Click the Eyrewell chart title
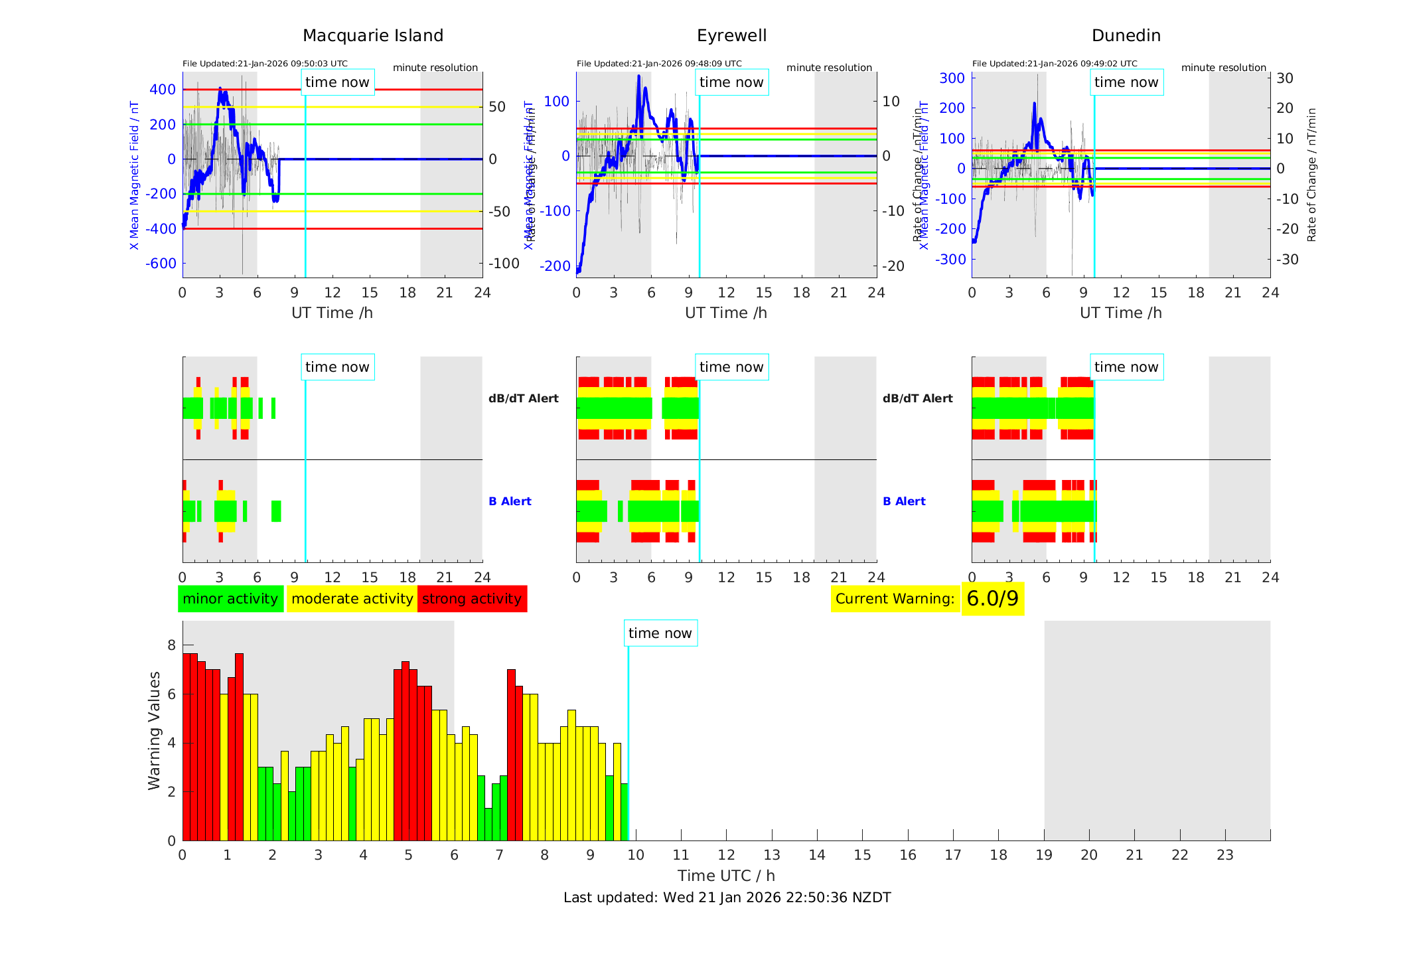Viewport: 1405px width, 954px height. point(731,36)
